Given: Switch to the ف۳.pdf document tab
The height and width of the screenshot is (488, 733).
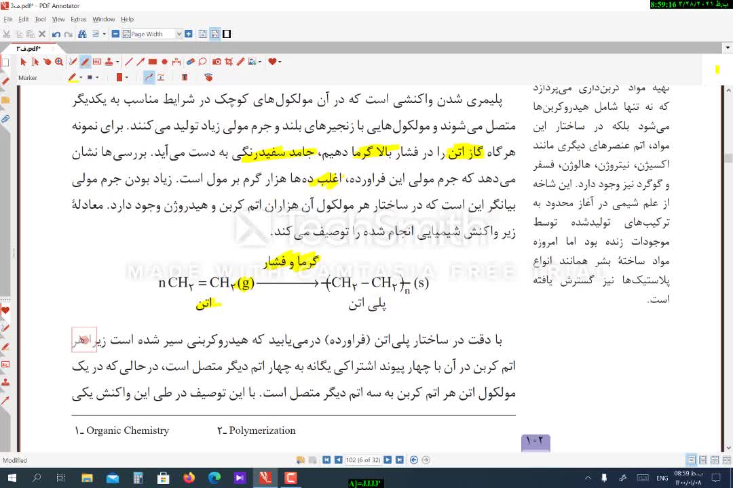Looking at the screenshot, I should [x=29, y=49].
